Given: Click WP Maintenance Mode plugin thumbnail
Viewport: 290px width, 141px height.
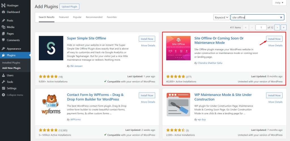Looking at the screenshot, I should click(178, 105).
